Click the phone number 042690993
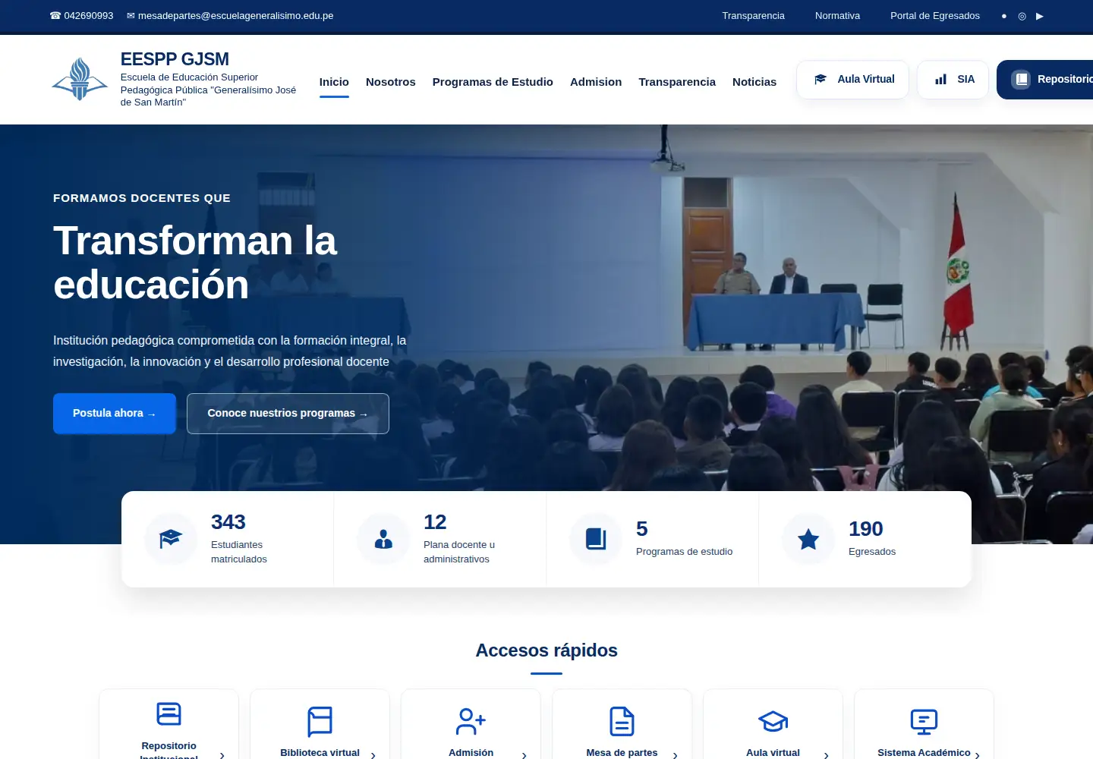 click(x=89, y=16)
